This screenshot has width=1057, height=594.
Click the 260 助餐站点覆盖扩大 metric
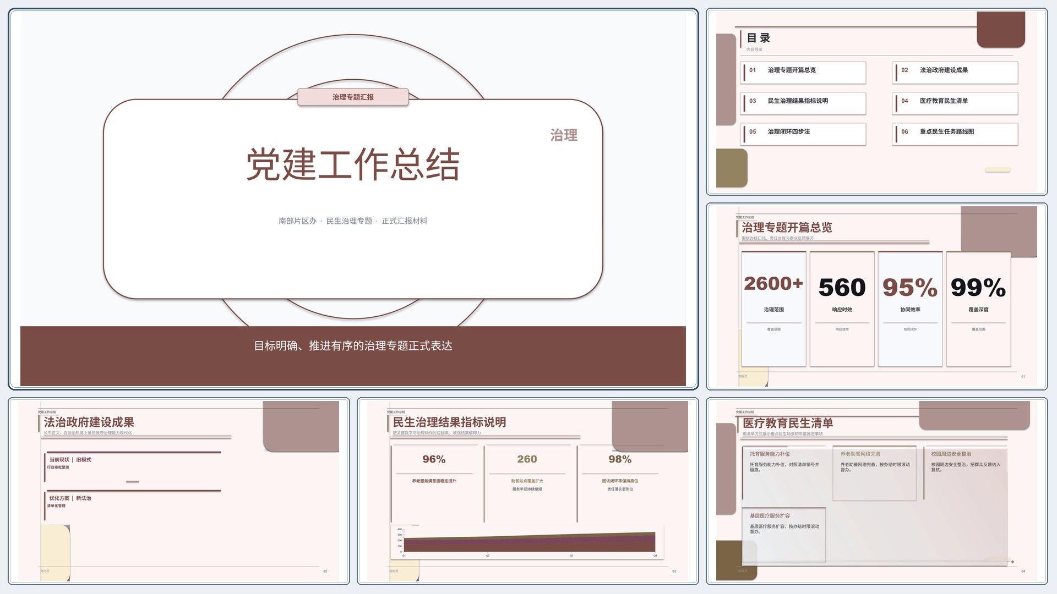click(527, 484)
